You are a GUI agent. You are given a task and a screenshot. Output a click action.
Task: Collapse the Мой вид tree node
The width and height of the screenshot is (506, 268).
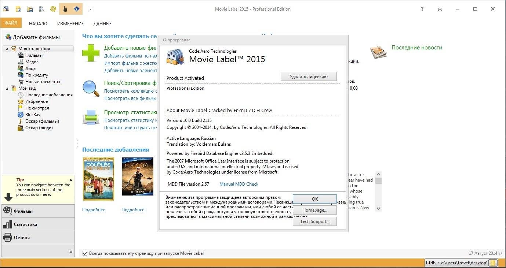[x=7, y=88]
